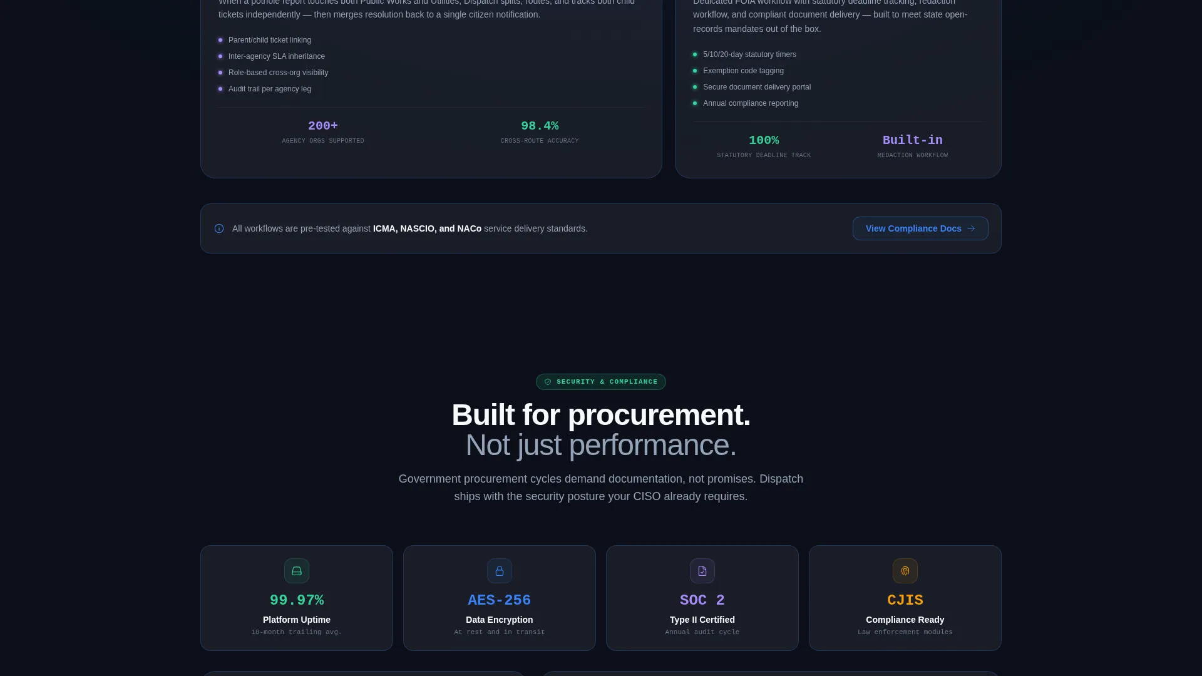Select the 99.97% uptime value
Image resolution: width=1202 pixels, height=676 pixels.
[x=297, y=600]
